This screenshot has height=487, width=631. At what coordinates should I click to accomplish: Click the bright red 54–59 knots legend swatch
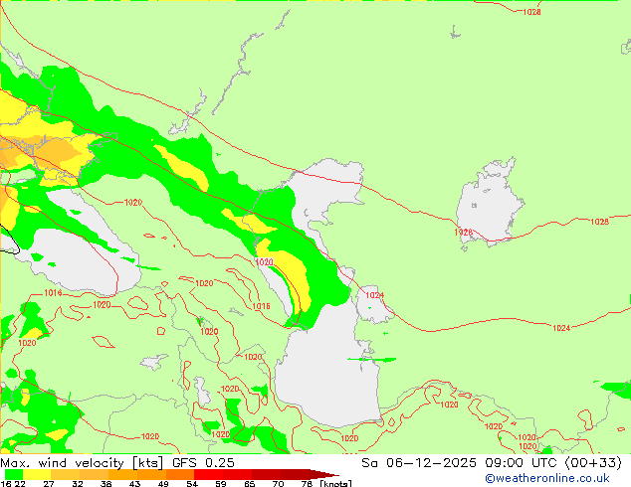208,474
